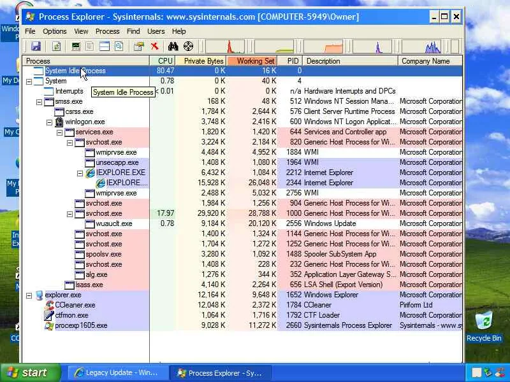Open the Find menu
Viewport: 510px width, 382px height.
point(133,31)
